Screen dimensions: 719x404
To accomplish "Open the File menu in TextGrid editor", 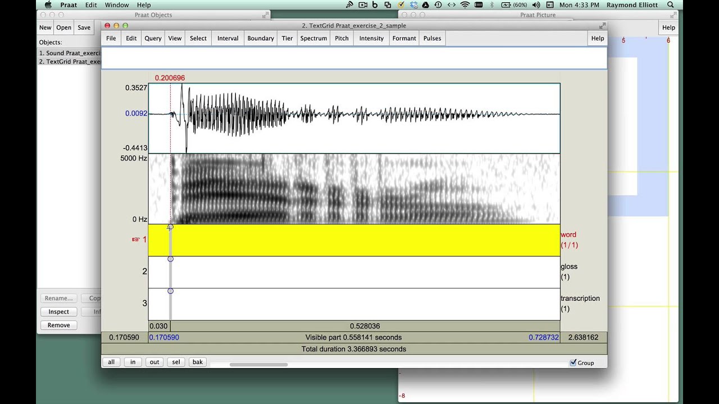I will [x=111, y=38].
